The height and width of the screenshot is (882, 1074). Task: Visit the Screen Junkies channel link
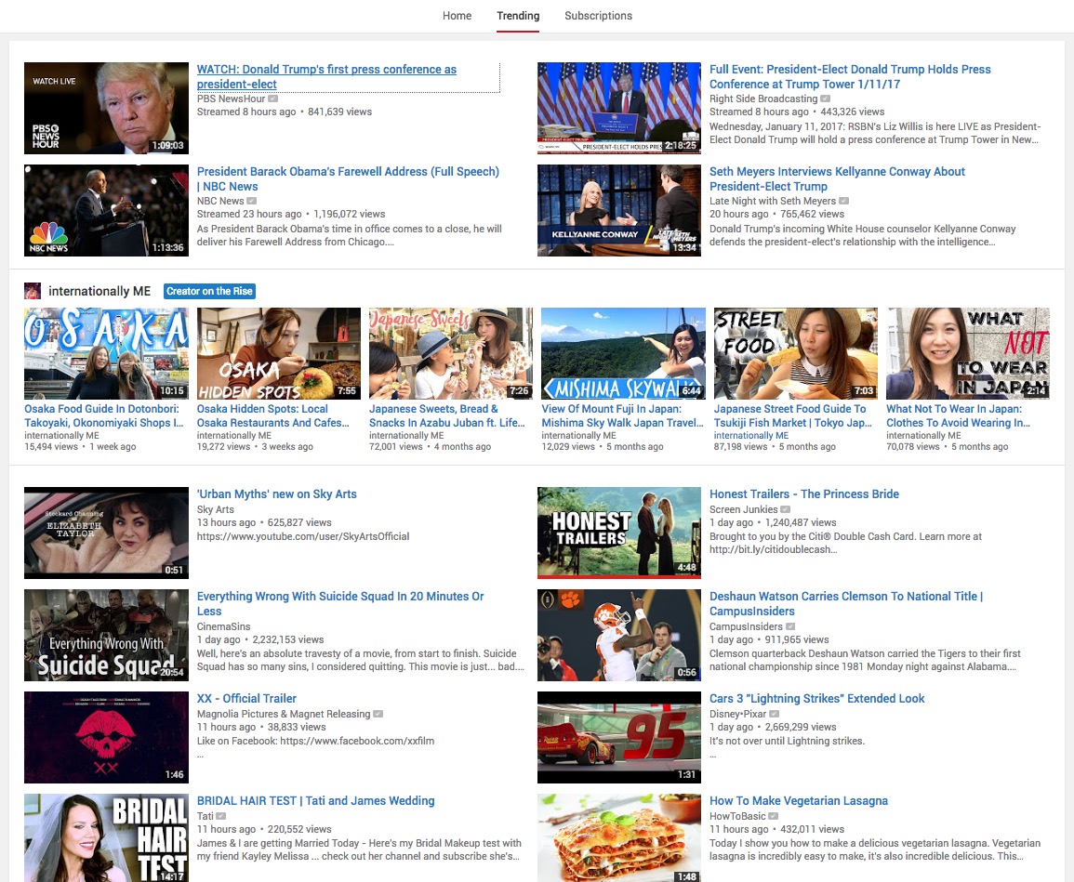pos(744,509)
